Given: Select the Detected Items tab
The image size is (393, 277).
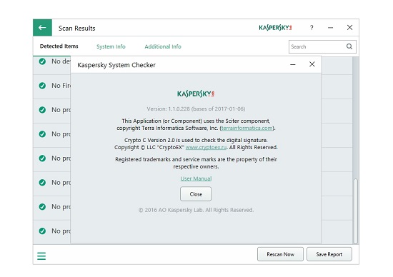Looking at the screenshot, I should 59,46.
